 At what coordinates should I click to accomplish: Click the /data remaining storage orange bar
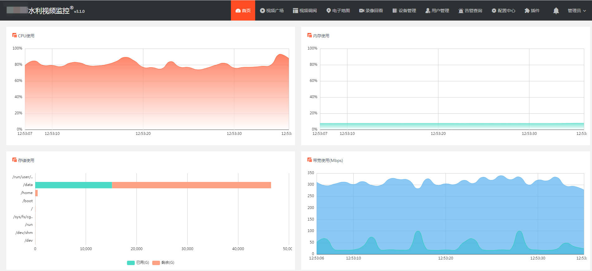click(191, 185)
